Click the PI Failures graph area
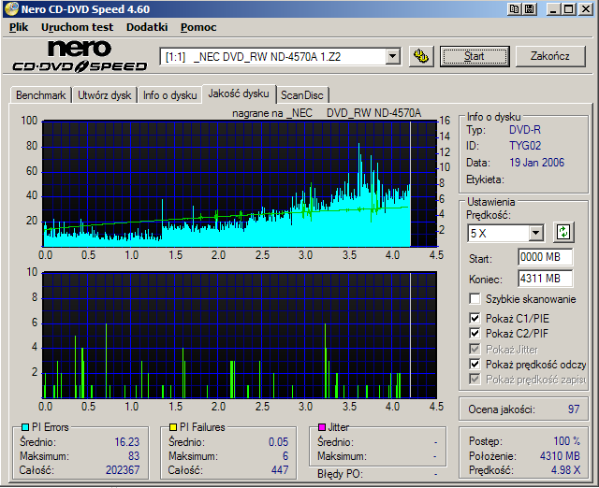The height and width of the screenshot is (488, 599). tap(240, 336)
